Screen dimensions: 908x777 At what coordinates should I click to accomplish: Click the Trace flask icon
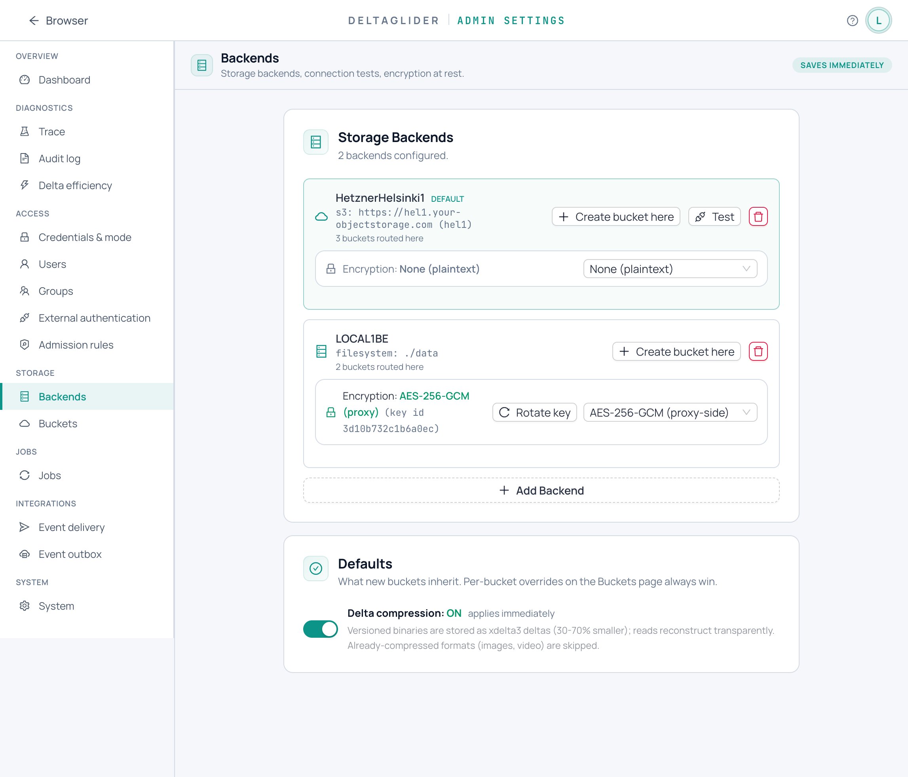click(25, 131)
